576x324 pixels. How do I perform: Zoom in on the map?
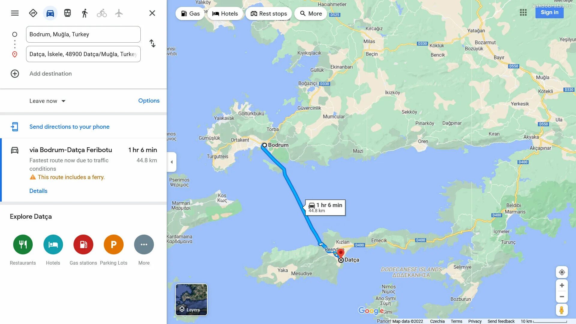(562, 285)
